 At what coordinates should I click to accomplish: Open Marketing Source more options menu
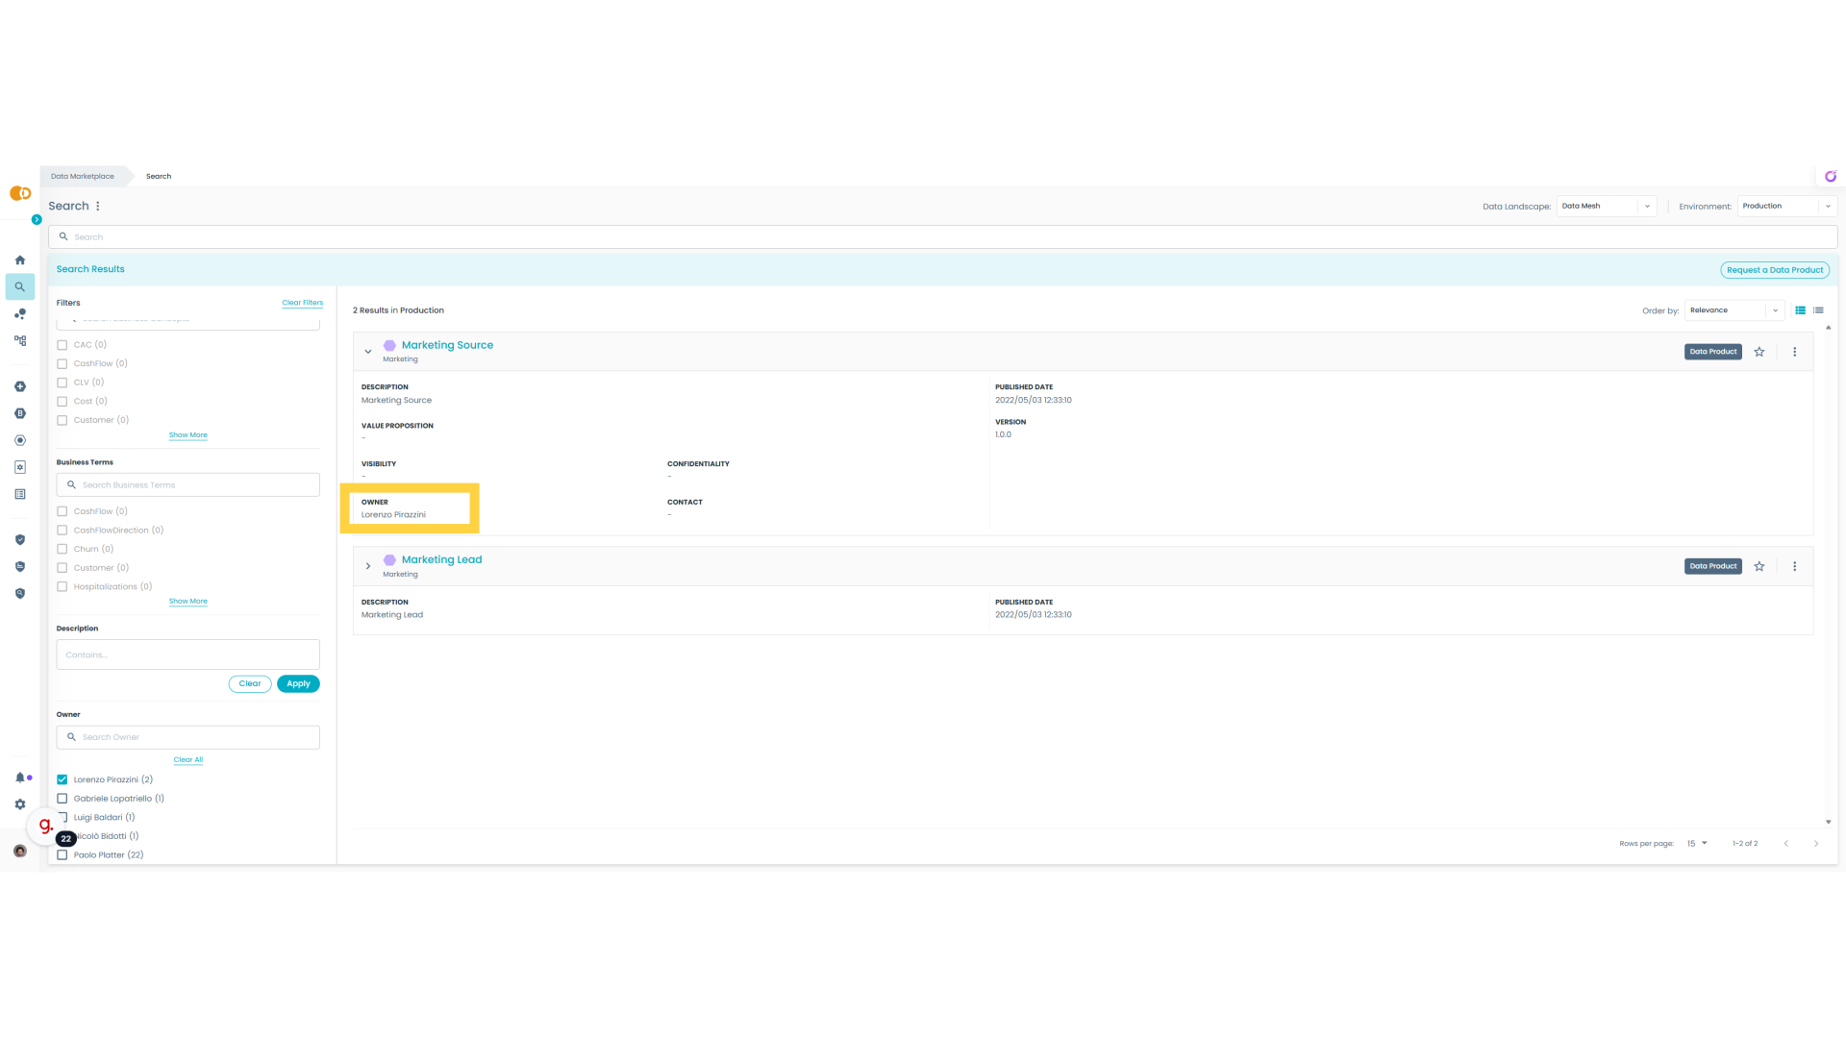point(1794,352)
